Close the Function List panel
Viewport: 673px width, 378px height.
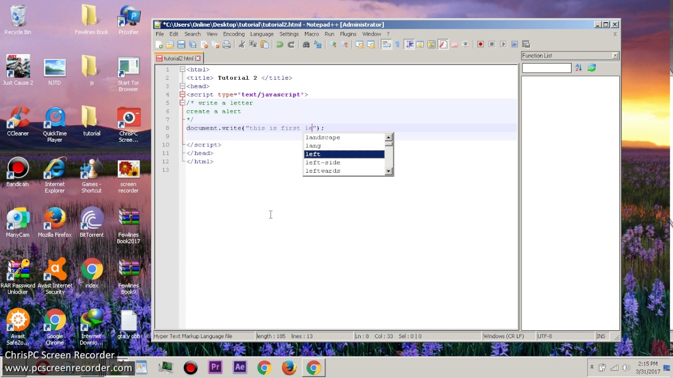(615, 56)
